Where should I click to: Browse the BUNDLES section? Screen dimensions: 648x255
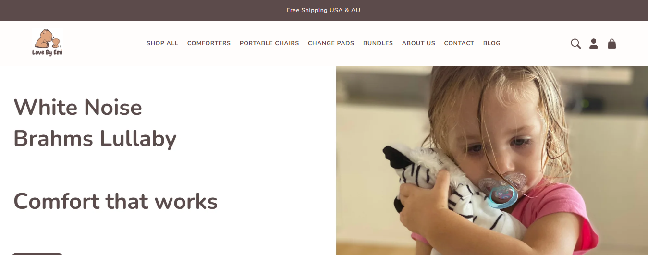pos(378,43)
